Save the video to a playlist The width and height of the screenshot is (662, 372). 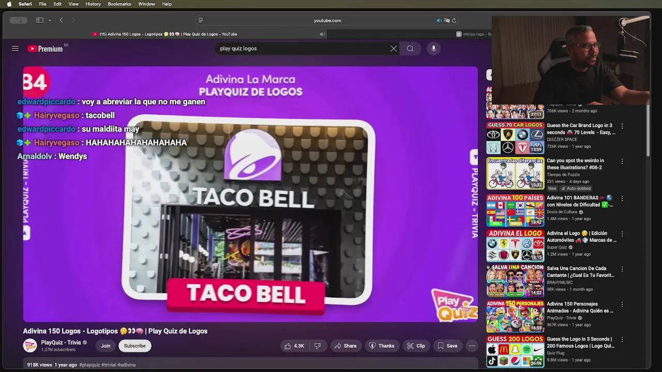447,346
